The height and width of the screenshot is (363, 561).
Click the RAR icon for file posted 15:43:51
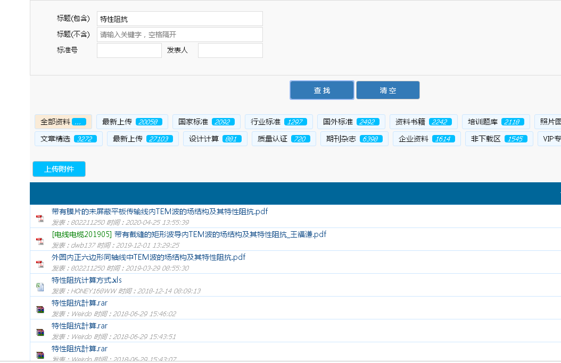[x=40, y=332]
